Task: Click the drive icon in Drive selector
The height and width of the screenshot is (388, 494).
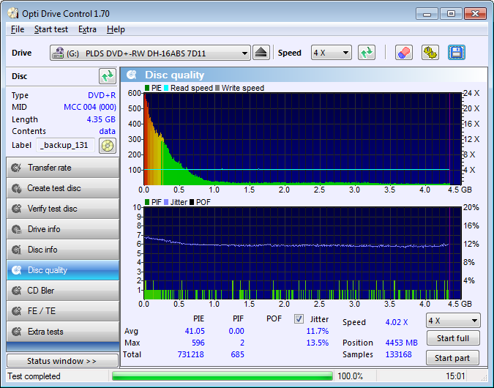Action: coord(58,53)
